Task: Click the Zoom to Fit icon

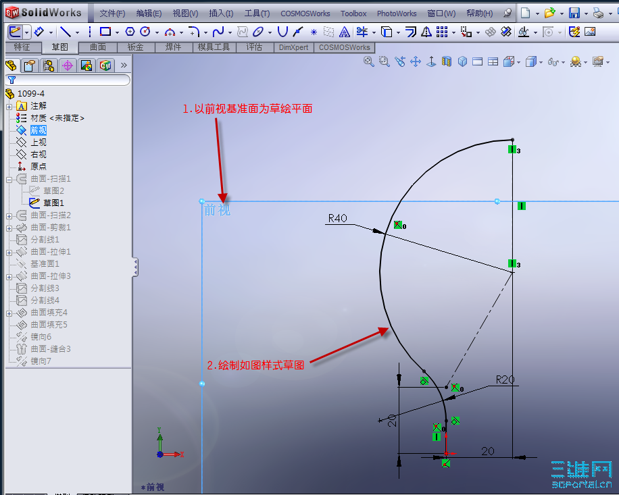Action: coord(369,61)
